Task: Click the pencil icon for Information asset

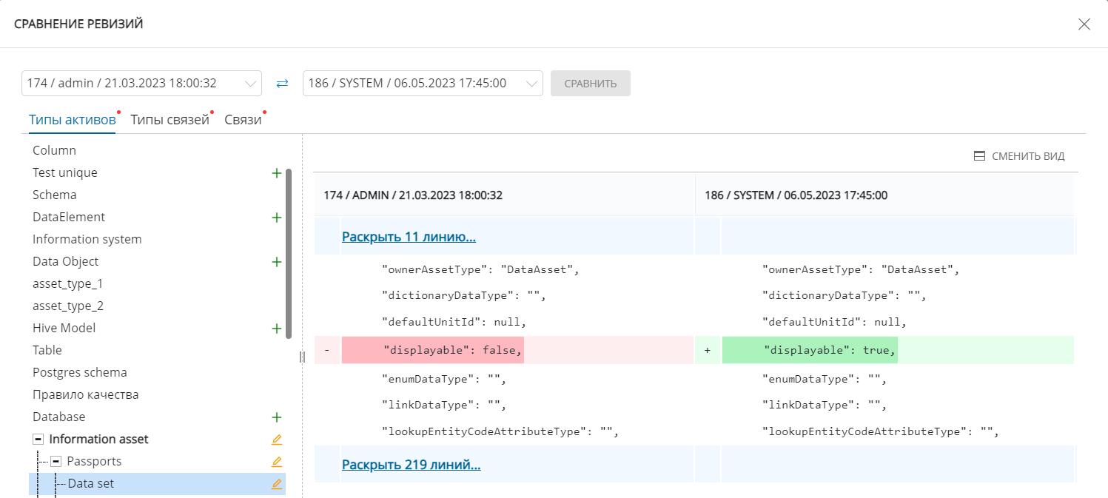Action: coord(277,440)
